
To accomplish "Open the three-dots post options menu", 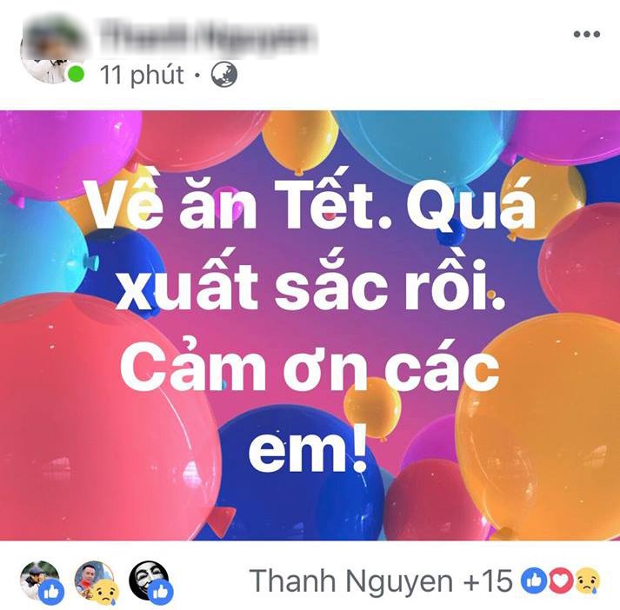I will coord(587,35).
